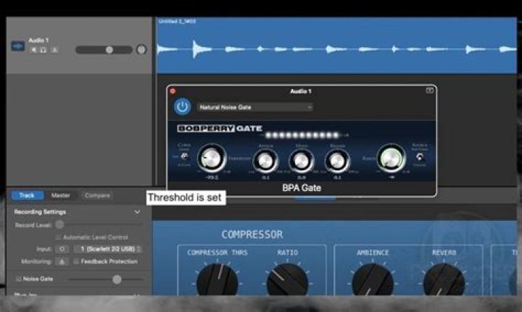Screen dimensions: 522x312
Task: Click the Threshold knob on the gate
Action: coord(212,158)
